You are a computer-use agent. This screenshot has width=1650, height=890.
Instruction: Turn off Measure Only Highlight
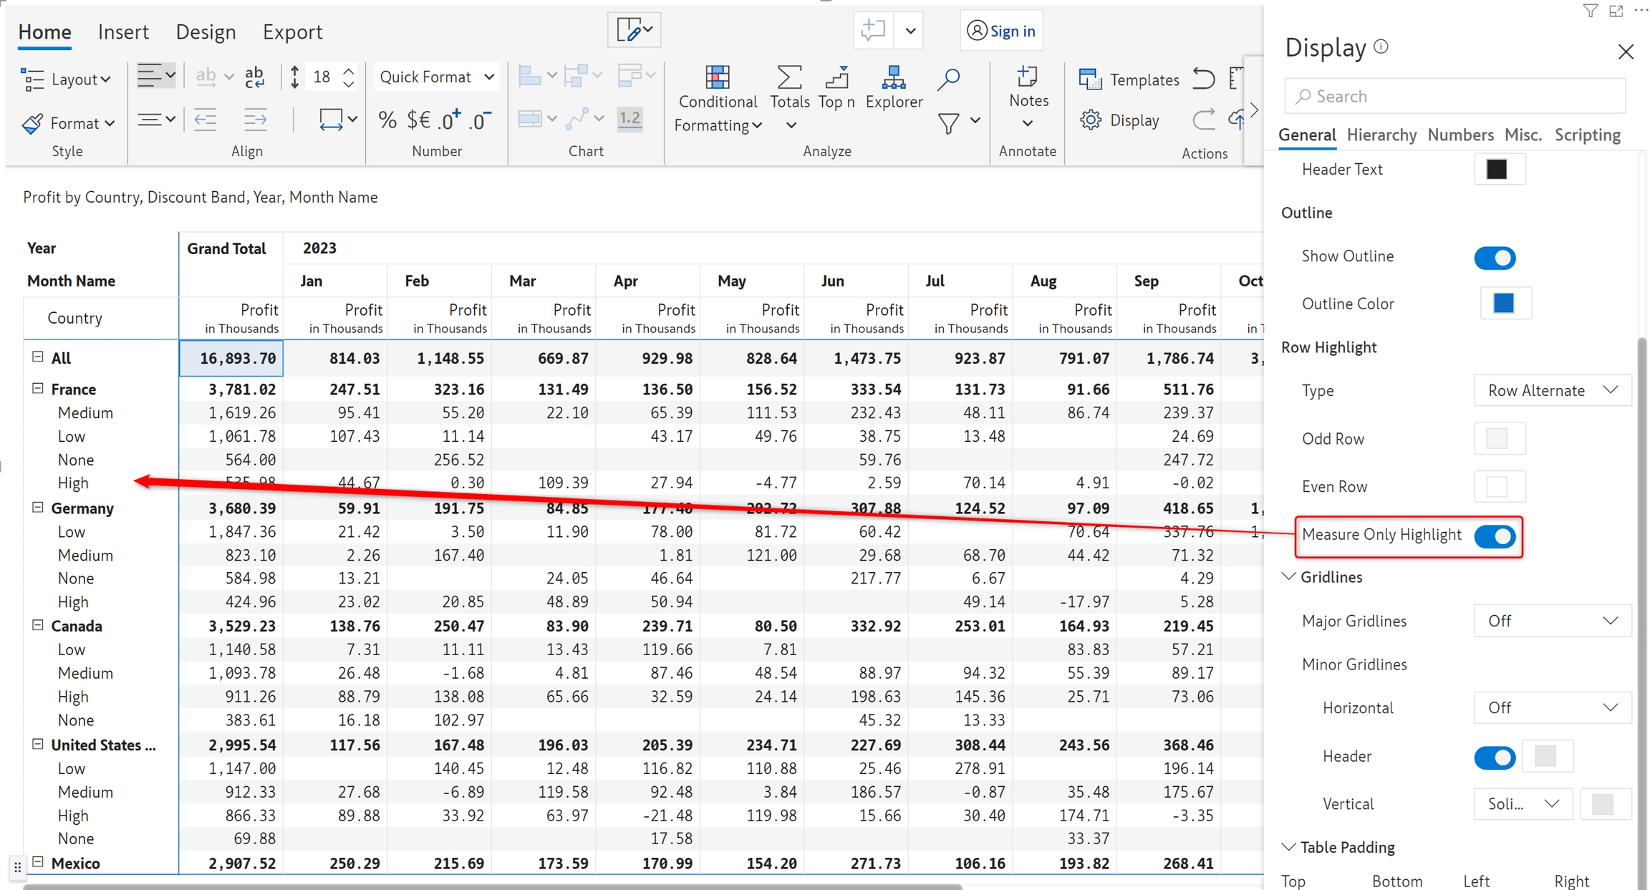(x=1494, y=536)
